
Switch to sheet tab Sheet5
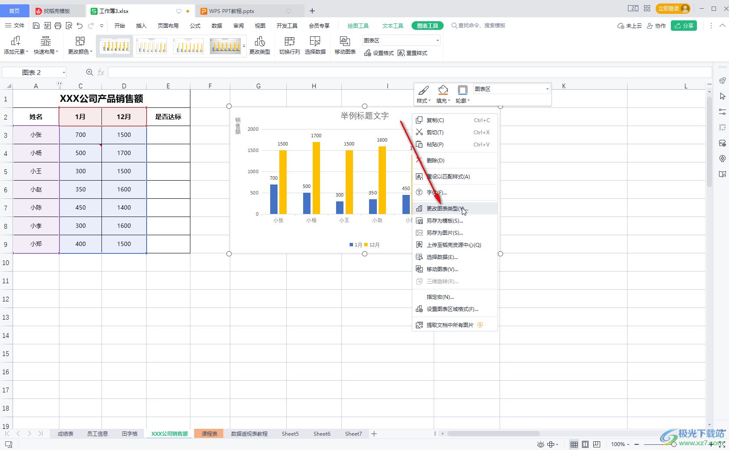pos(290,434)
